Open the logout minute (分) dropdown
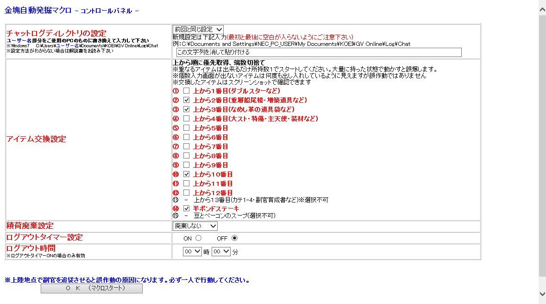 click(x=221, y=251)
